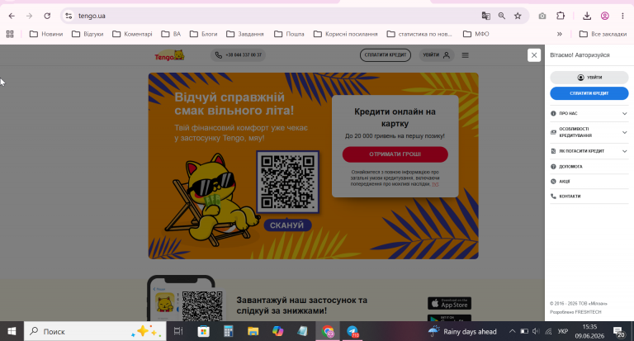Image resolution: width=634 pixels, height=341 pixels.
Task: Open the «Новини» bookmark folder
Action: pyautogui.click(x=46, y=34)
